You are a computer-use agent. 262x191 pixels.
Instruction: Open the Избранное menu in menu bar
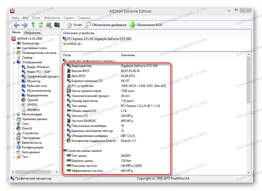[52, 18]
